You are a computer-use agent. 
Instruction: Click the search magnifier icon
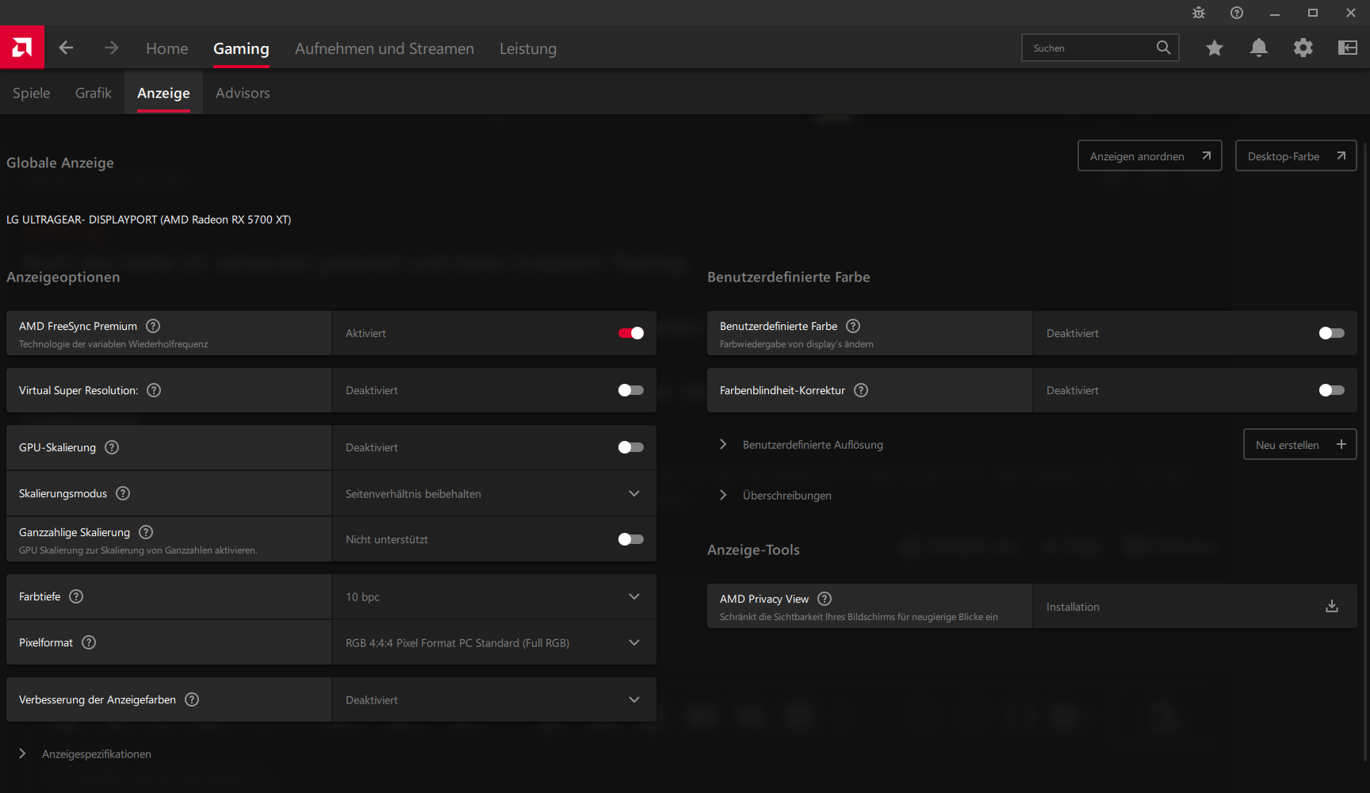click(x=1163, y=48)
